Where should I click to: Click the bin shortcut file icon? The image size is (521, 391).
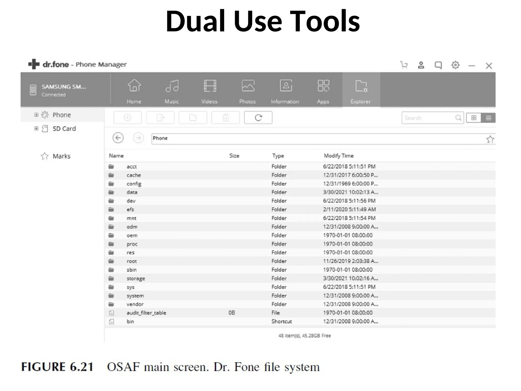pyautogui.click(x=111, y=322)
